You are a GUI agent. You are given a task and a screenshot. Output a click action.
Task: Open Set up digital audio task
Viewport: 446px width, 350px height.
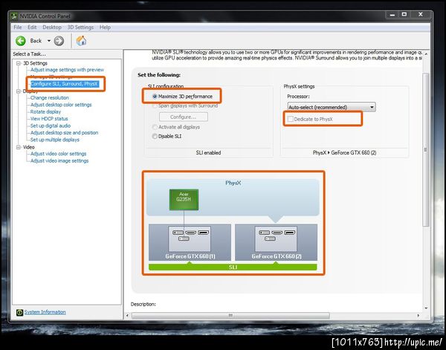click(x=51, y=126)
